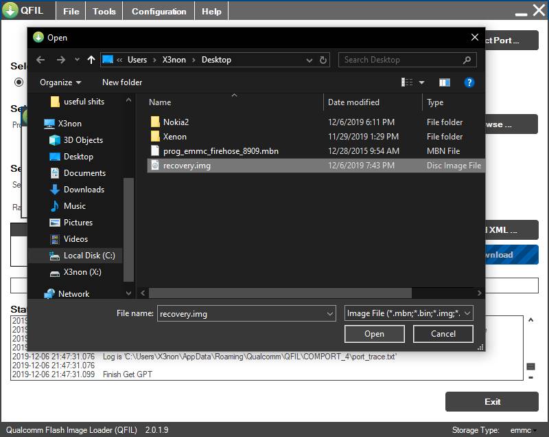Create a New folder
The height and width of the screenshot is (437, 549).
click(122, 82)
